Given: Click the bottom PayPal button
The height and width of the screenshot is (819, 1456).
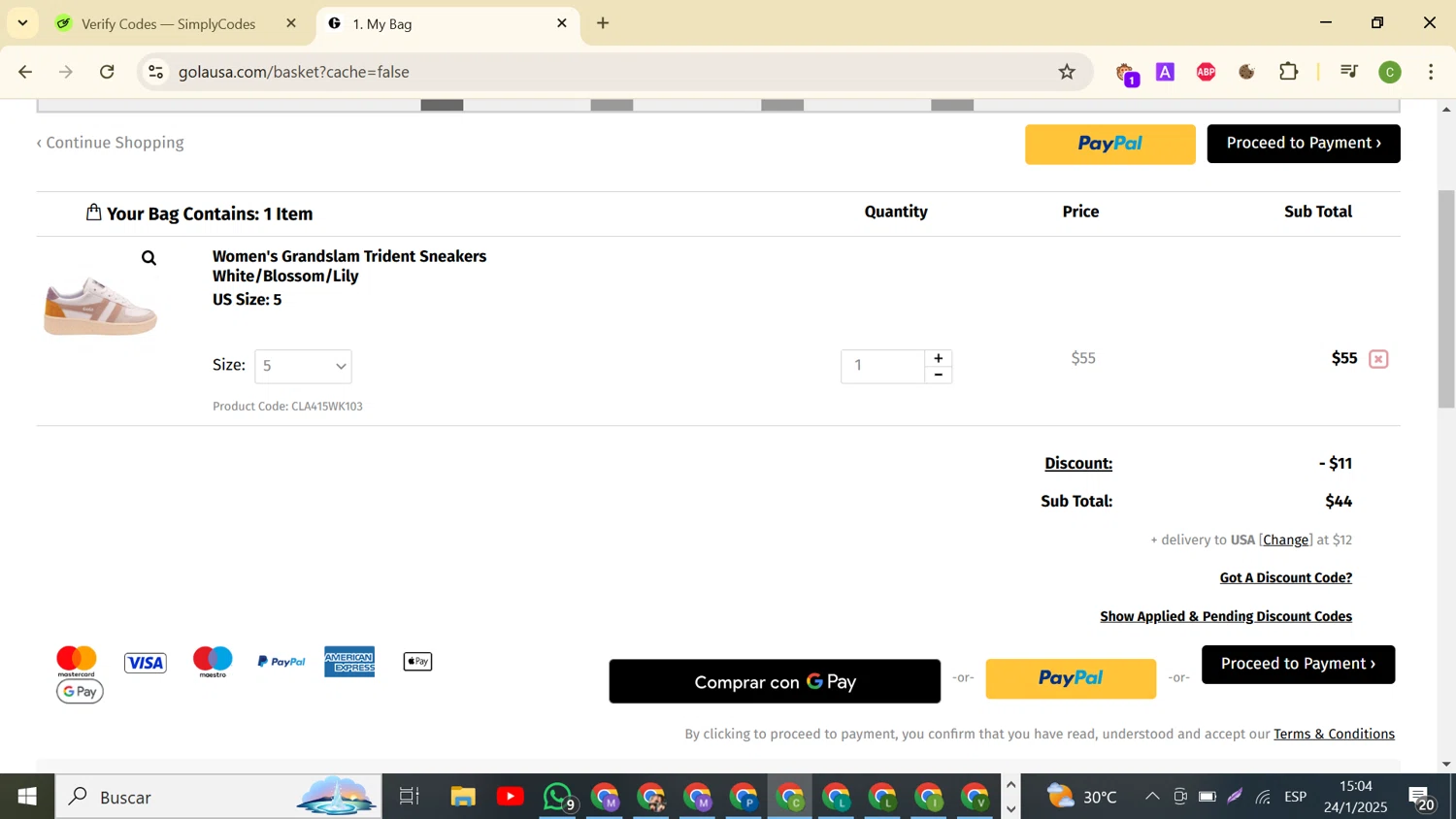Looking at the screenshot, I should point(1071,678).
